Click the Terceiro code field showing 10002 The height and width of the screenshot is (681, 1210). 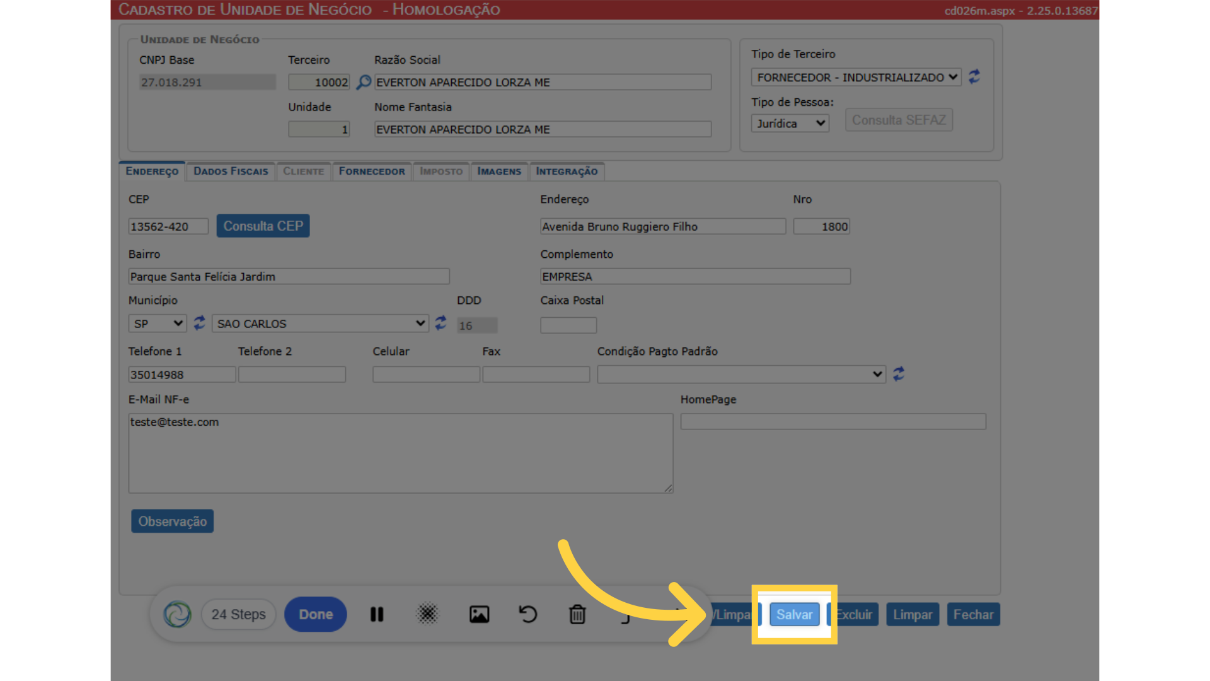coord(319,82)
